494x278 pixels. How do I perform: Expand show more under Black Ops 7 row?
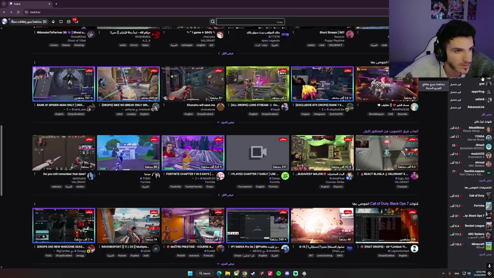click(x=226, y=264)
